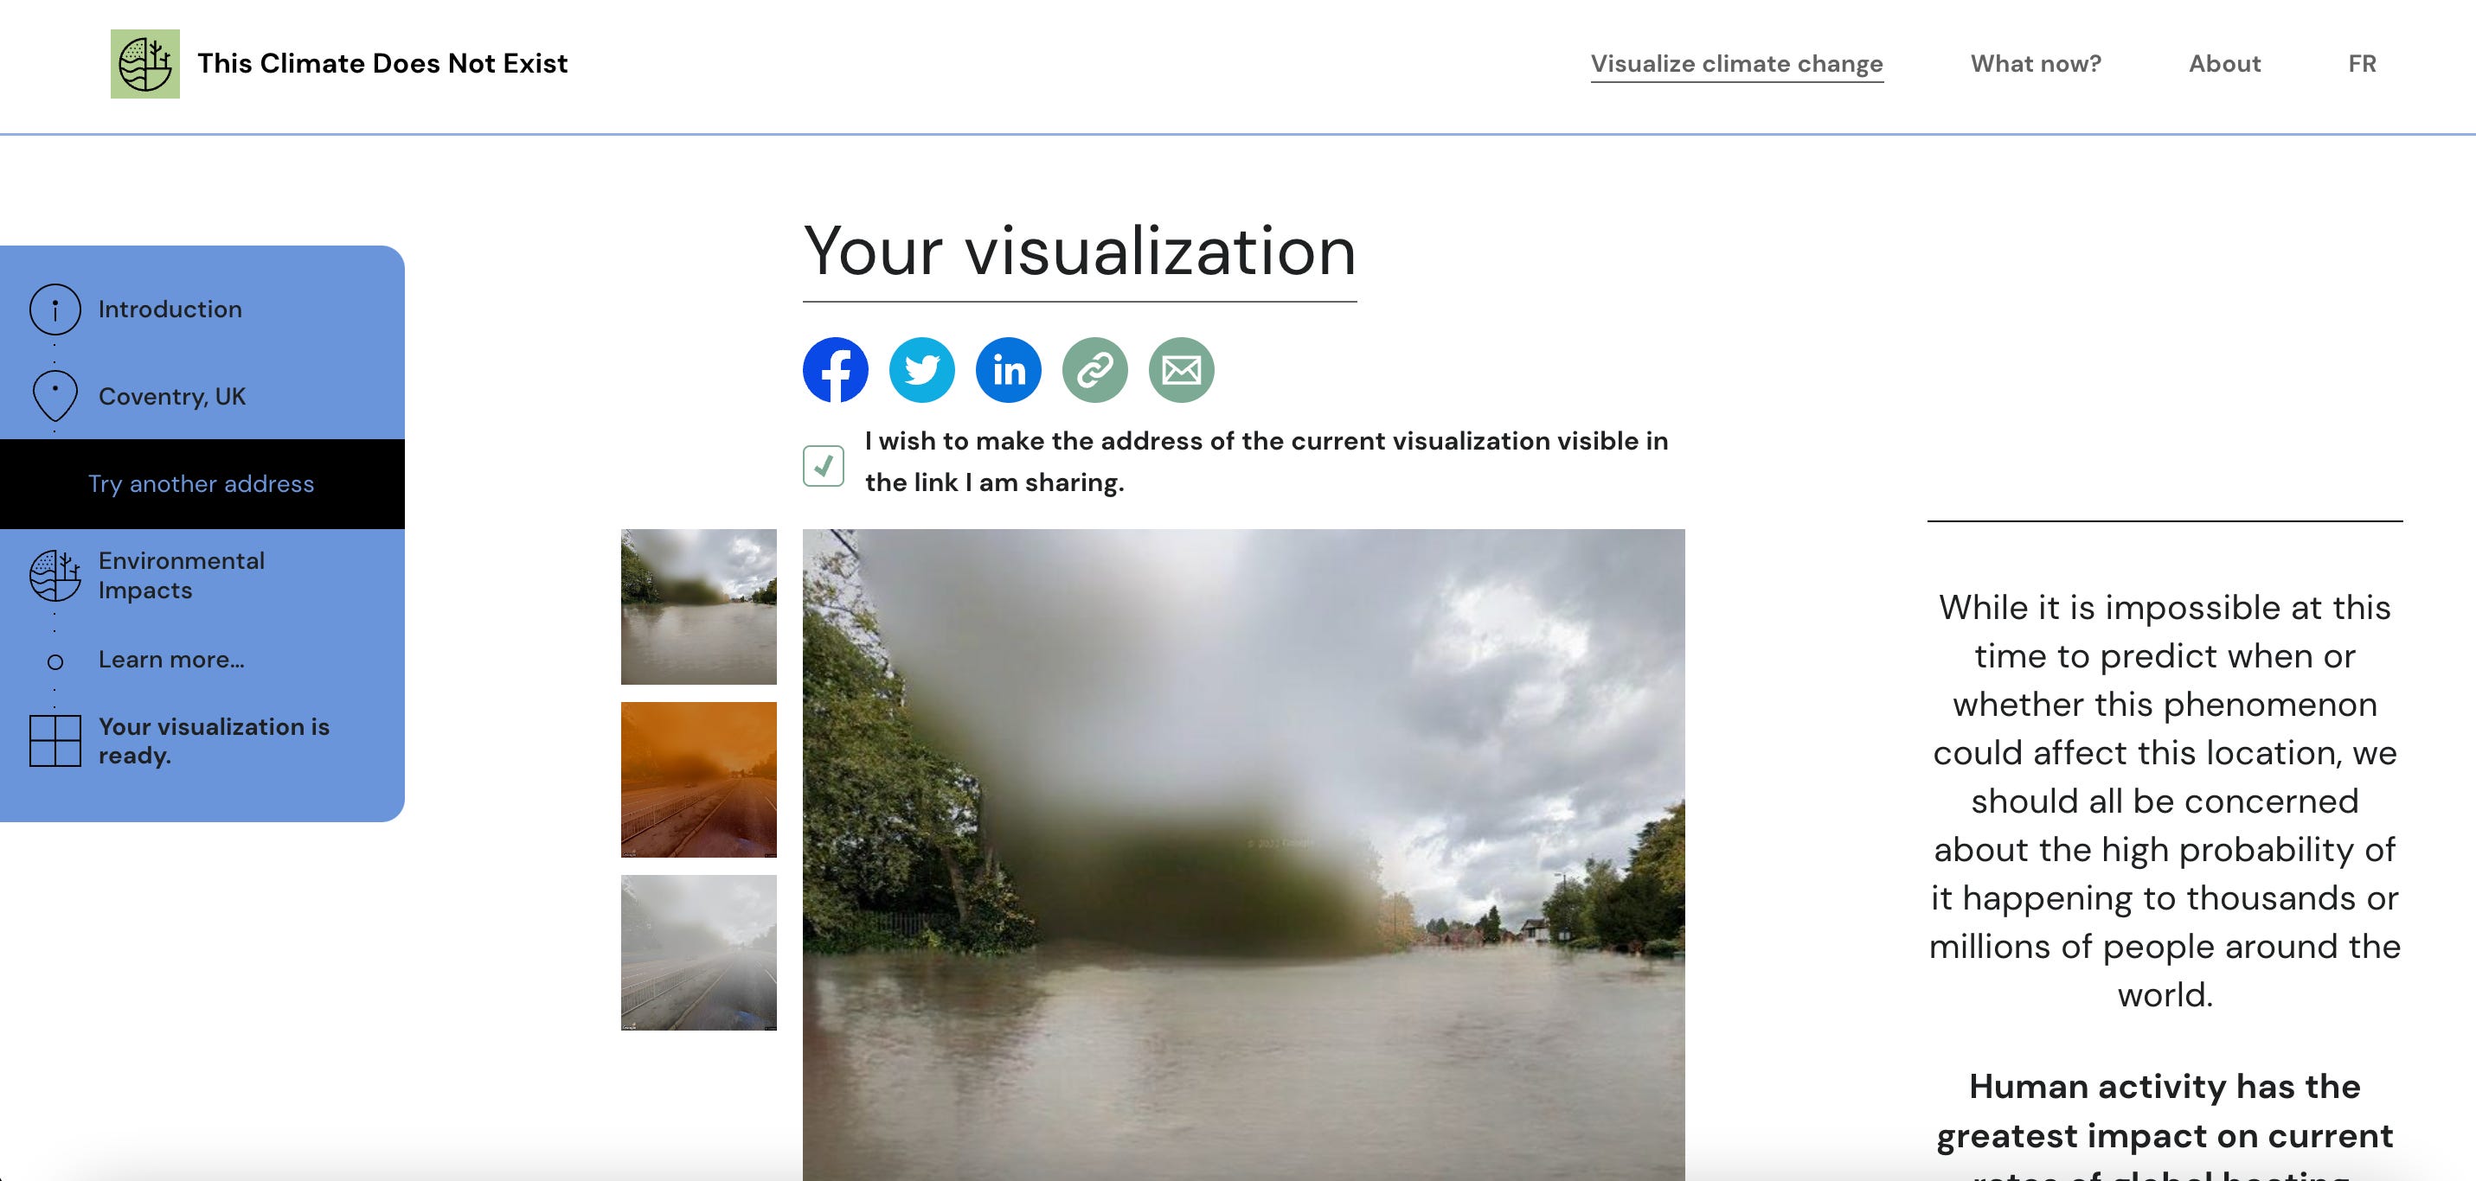Click the site logo icon
The height and width of the screenshot is (1181, 2476).
145,63
